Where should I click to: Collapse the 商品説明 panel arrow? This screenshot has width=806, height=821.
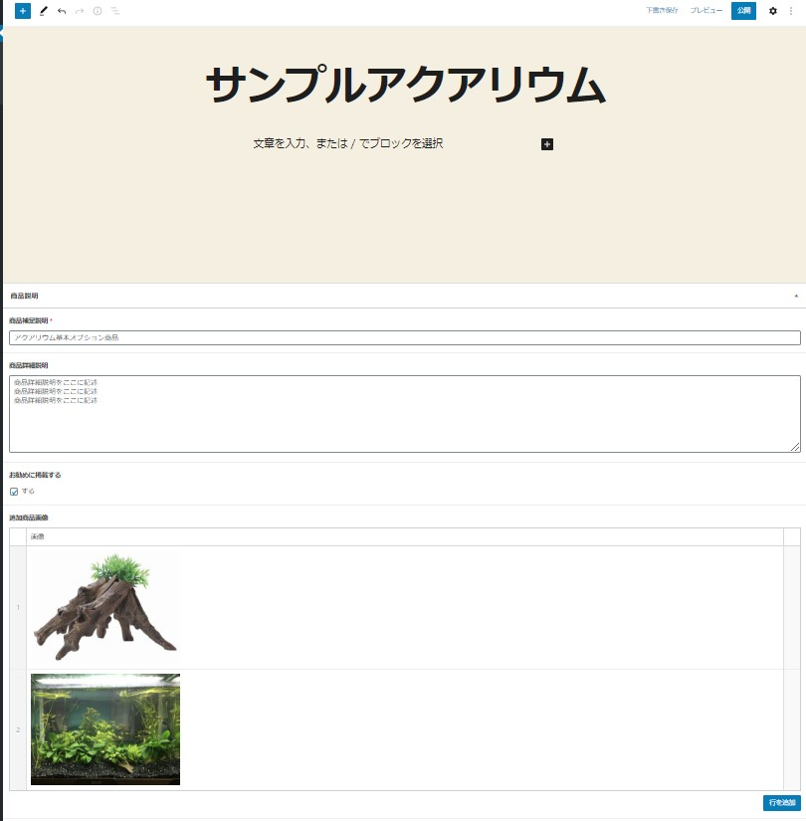(796, 296)
